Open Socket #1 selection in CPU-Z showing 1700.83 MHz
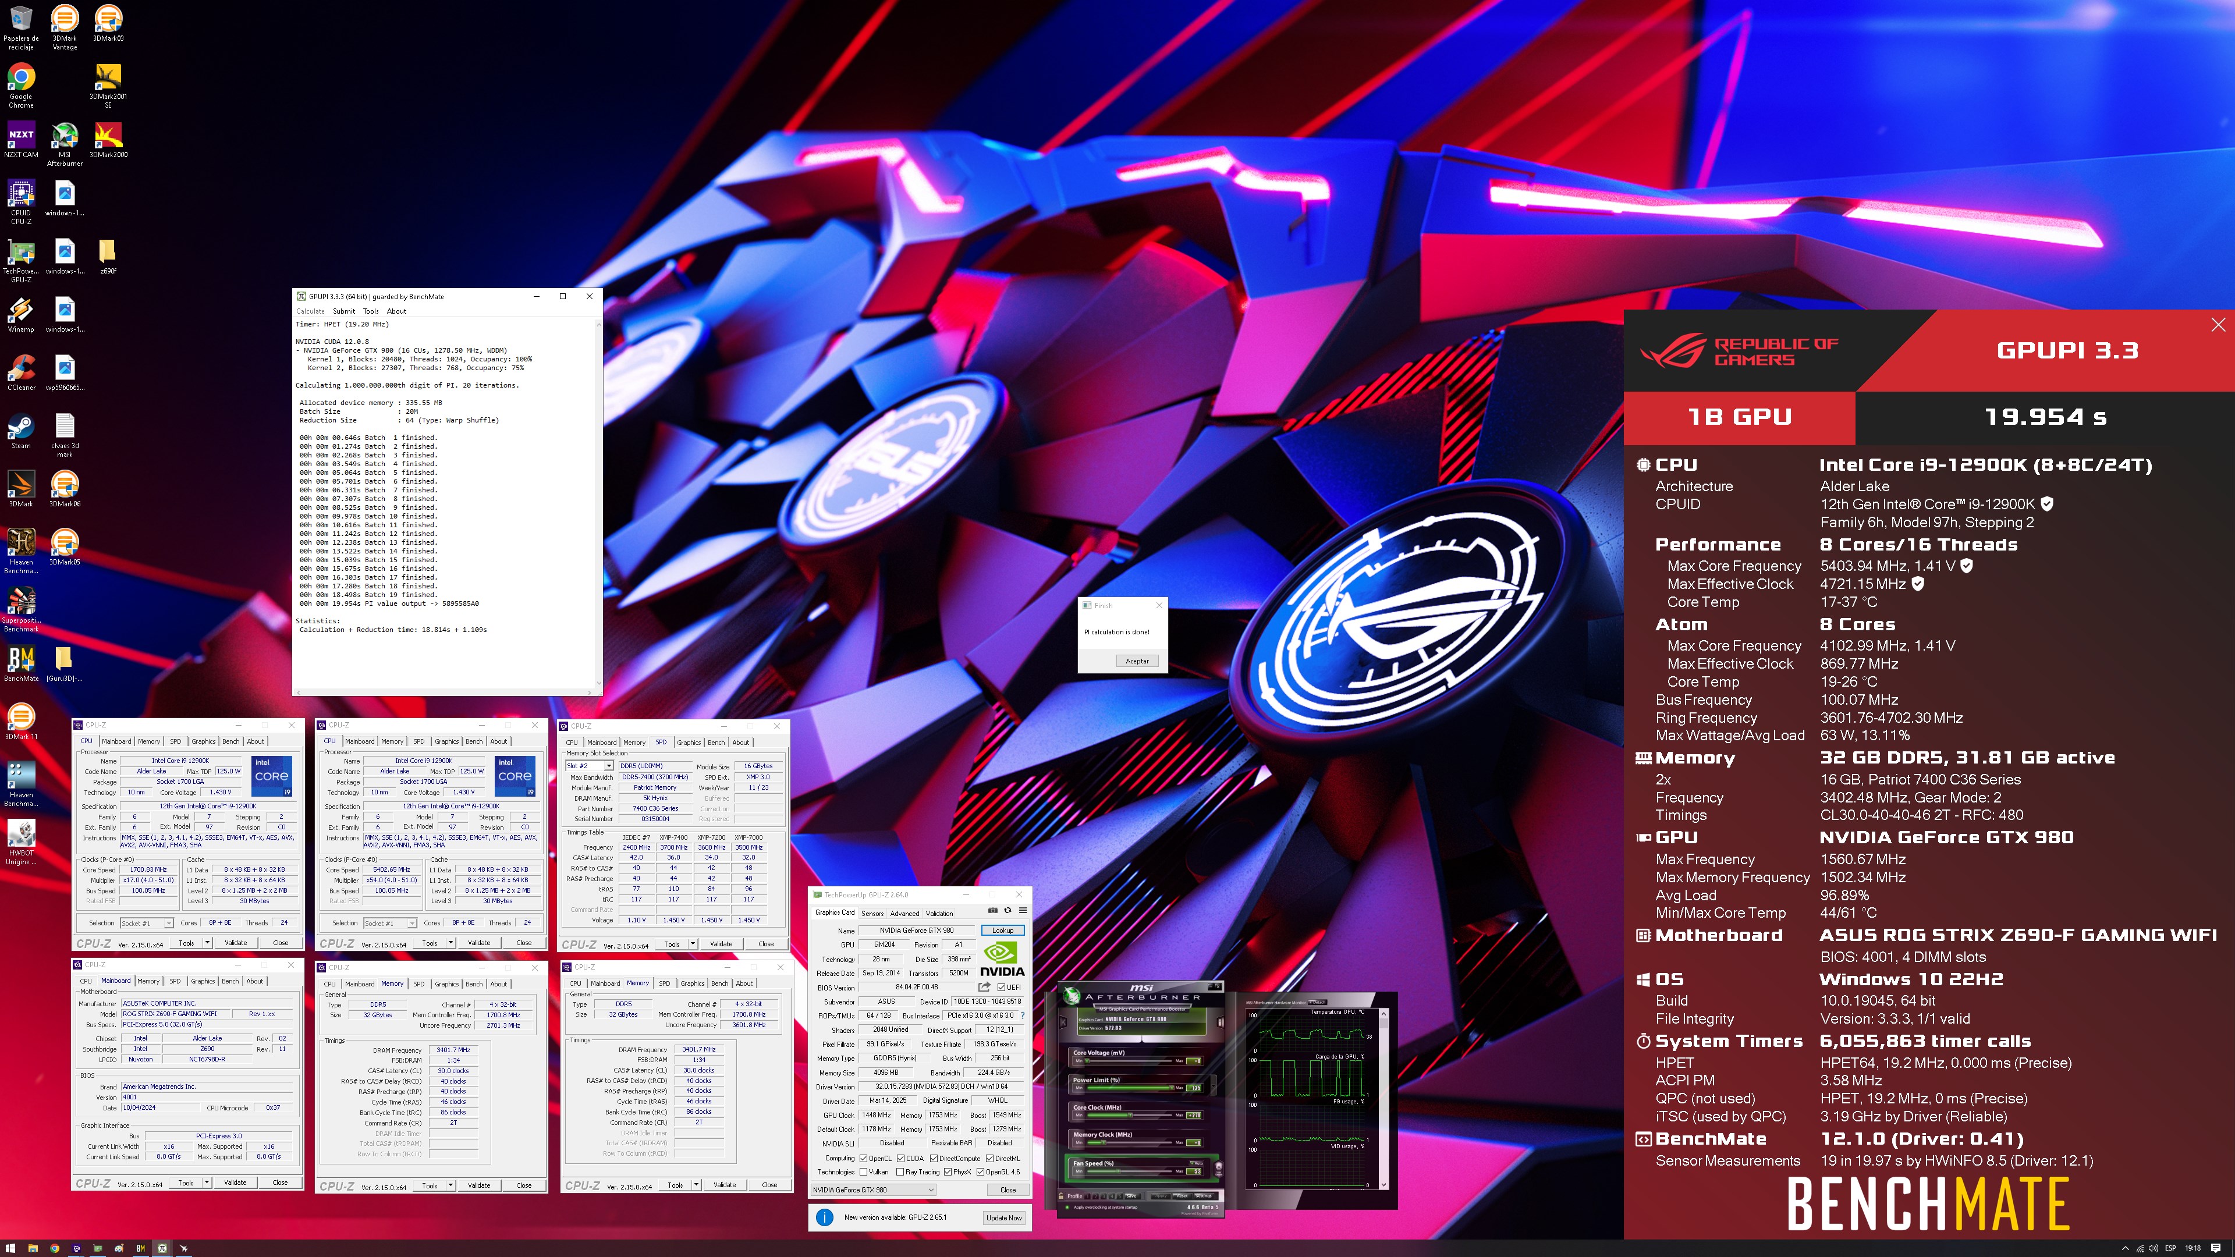The height and width of the screenshot is (1257, 2235). [x=147, y=923]
